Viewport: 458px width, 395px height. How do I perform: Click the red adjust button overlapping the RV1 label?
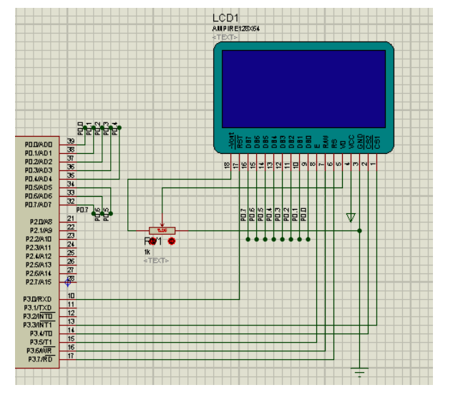(x=153, y=241)
